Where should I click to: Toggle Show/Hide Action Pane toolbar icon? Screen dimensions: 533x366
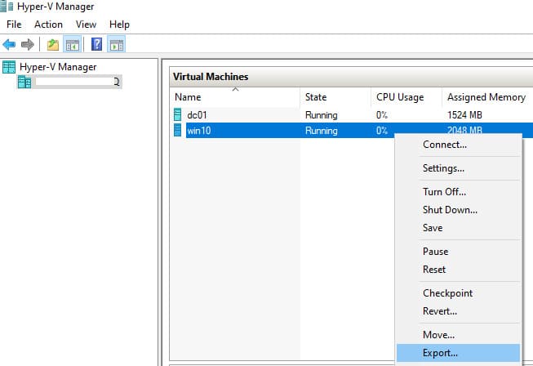116,45
